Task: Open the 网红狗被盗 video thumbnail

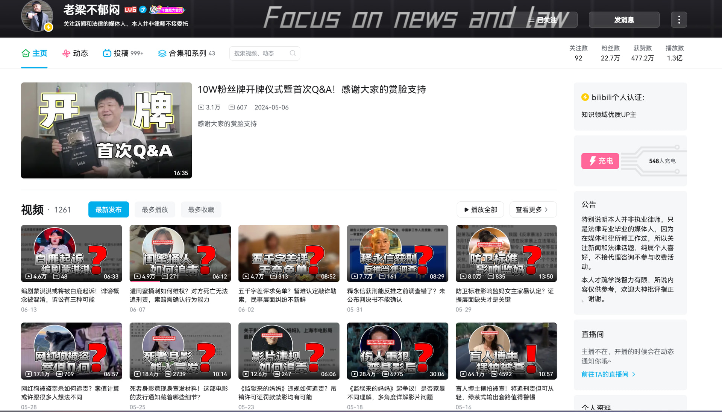Action: click(71, 351)
